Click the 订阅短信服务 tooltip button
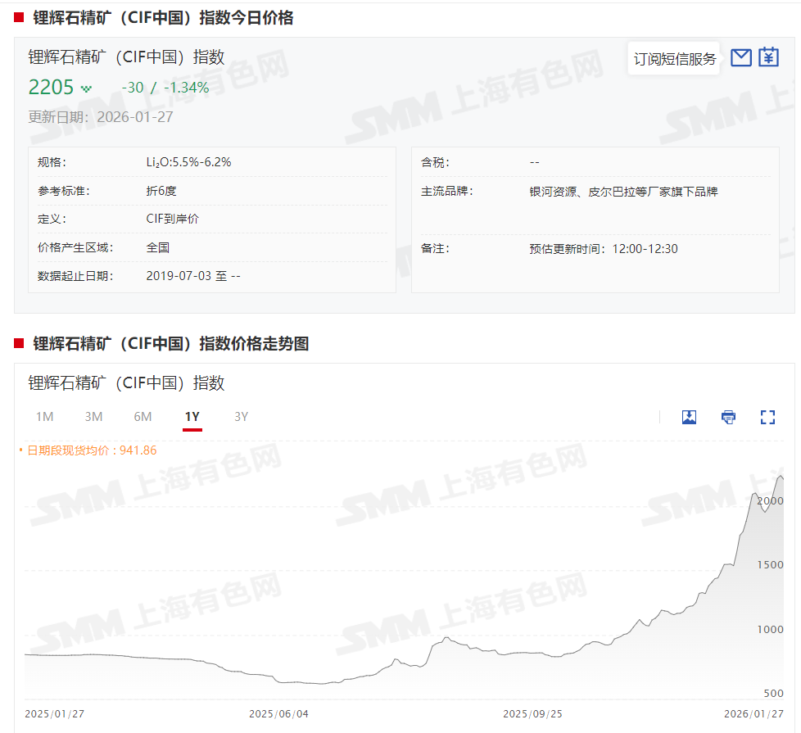Screen dimensions: 801x733 pos(674,59)
